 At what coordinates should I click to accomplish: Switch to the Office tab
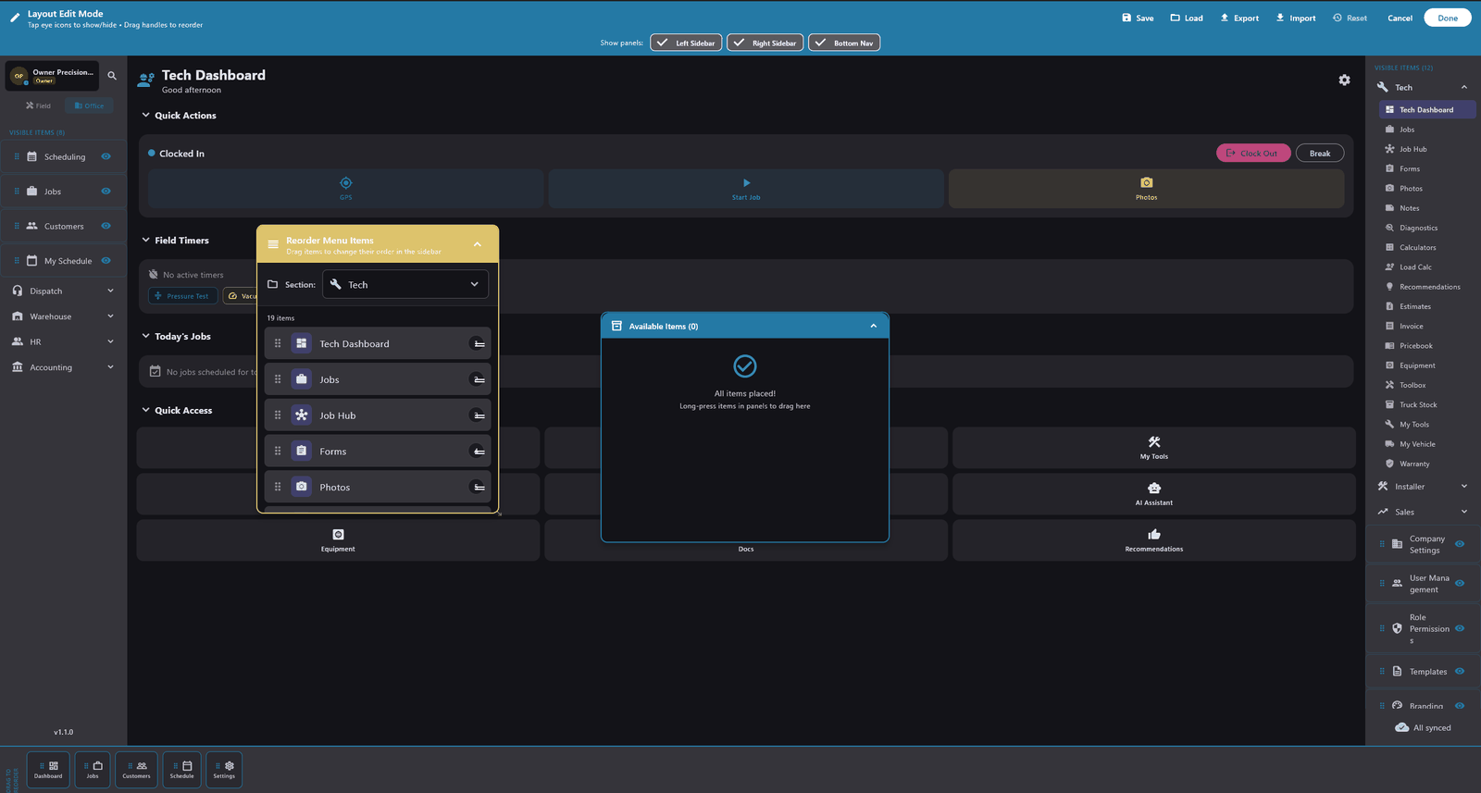point(90,105)
